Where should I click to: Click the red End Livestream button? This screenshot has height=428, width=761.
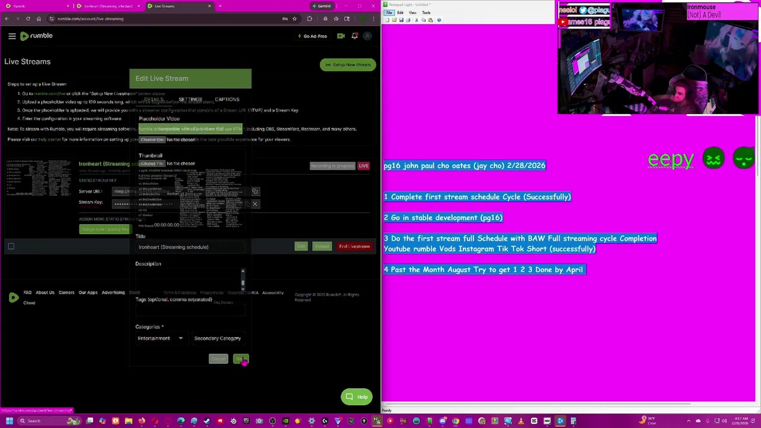pyautogui.click(x=354, y=246)
